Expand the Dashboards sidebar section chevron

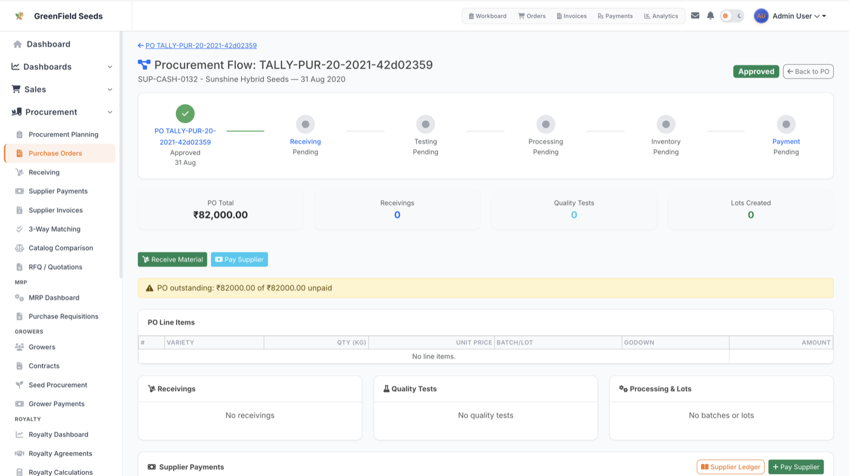click(x=110, y=67)
